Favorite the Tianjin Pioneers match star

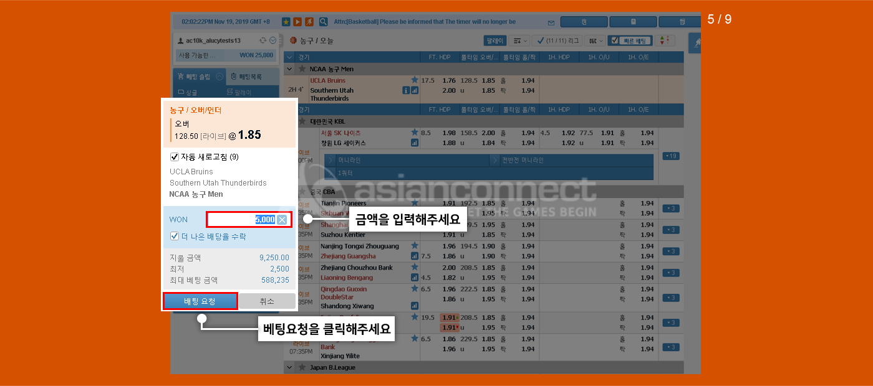[x=415, y=203]
